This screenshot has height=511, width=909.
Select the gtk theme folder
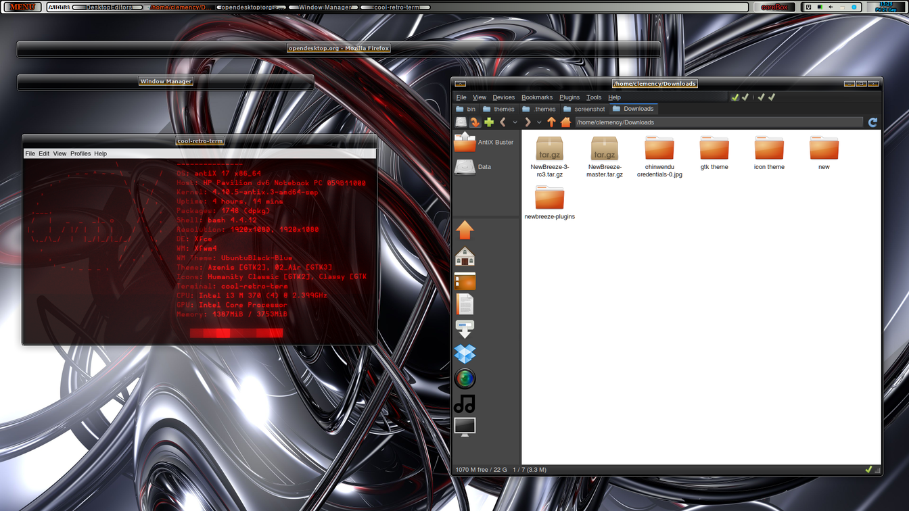714,153
